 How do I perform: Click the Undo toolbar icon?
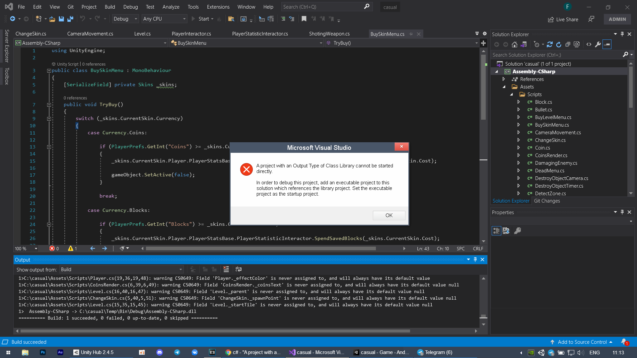(83, 19)
